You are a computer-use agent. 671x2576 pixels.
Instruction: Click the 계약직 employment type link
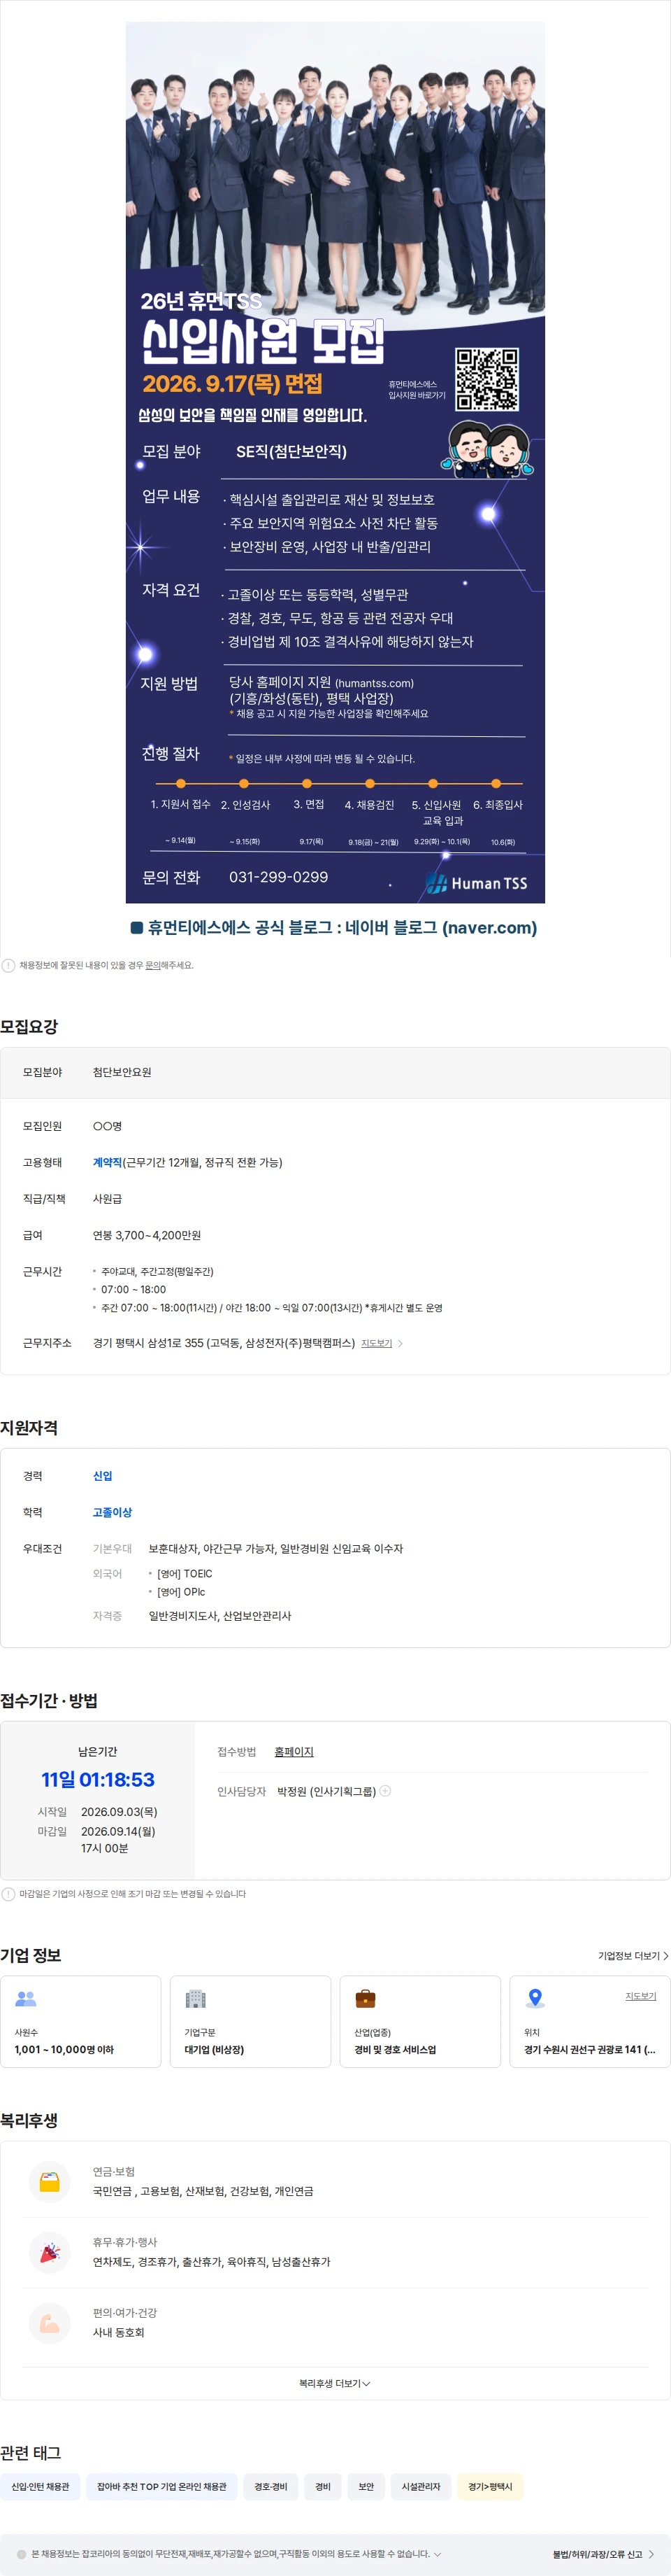tap(107, 1162)
